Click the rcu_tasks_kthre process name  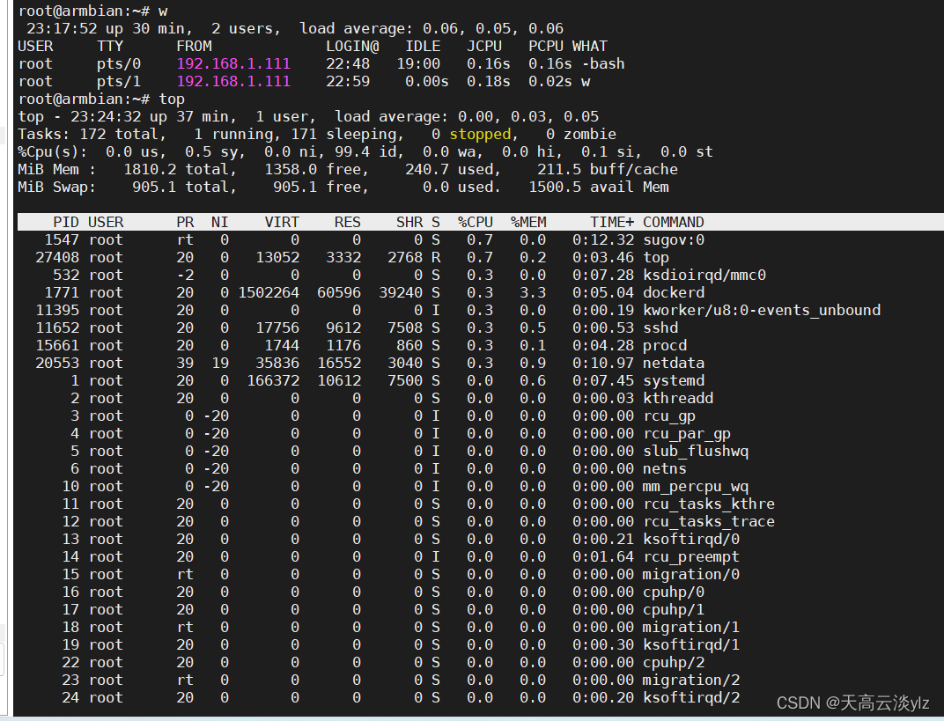tap(708, 504)
